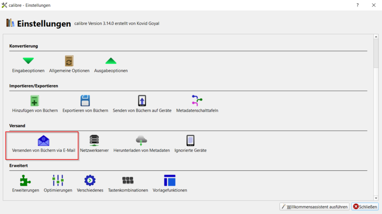Click the Erweitert section heading
Image resolution: width=382 pixels, height=214 pixels.
pyautogui.click(x=18, y=166)
